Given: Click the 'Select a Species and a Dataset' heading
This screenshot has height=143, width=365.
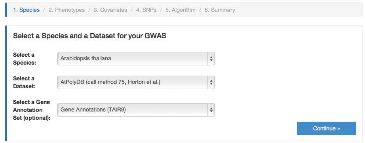Looking at the screenshot, I should click(89, 36).
